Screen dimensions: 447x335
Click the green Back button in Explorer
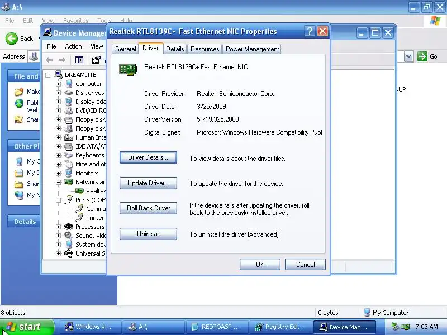[12, 39]
